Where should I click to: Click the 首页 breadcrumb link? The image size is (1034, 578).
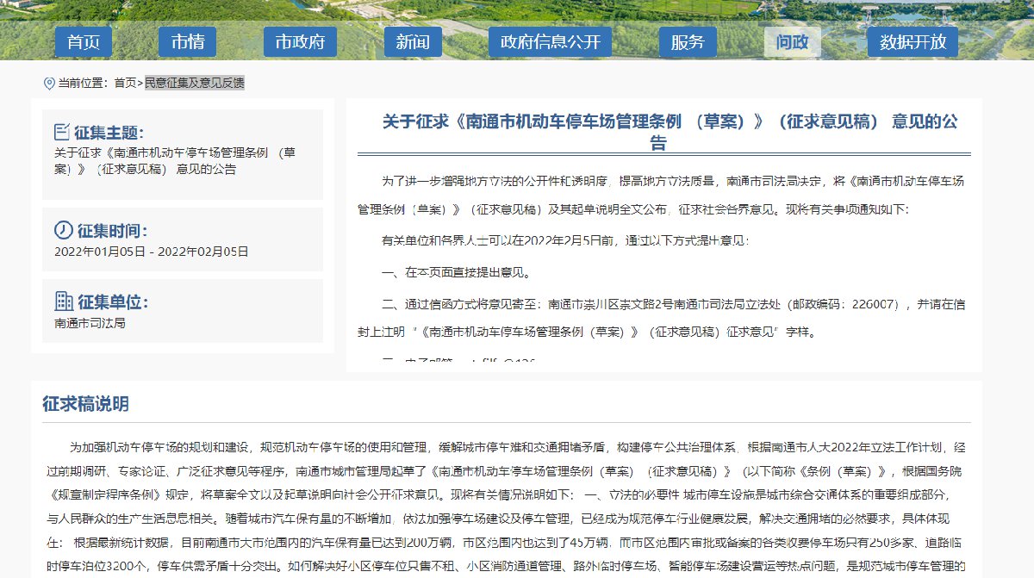(x=125, y=84)
